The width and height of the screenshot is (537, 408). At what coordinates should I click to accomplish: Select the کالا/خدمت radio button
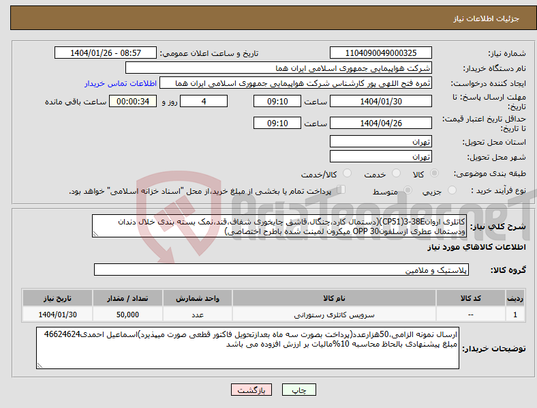[x=348, y=173]
